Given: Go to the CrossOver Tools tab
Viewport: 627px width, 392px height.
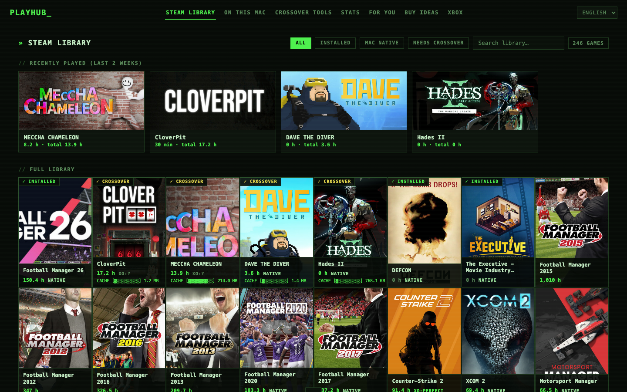Looking at the screenshot, I should [303, 13].
